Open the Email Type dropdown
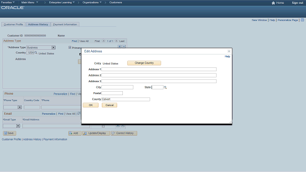306x172 pixels. [18, 126]
